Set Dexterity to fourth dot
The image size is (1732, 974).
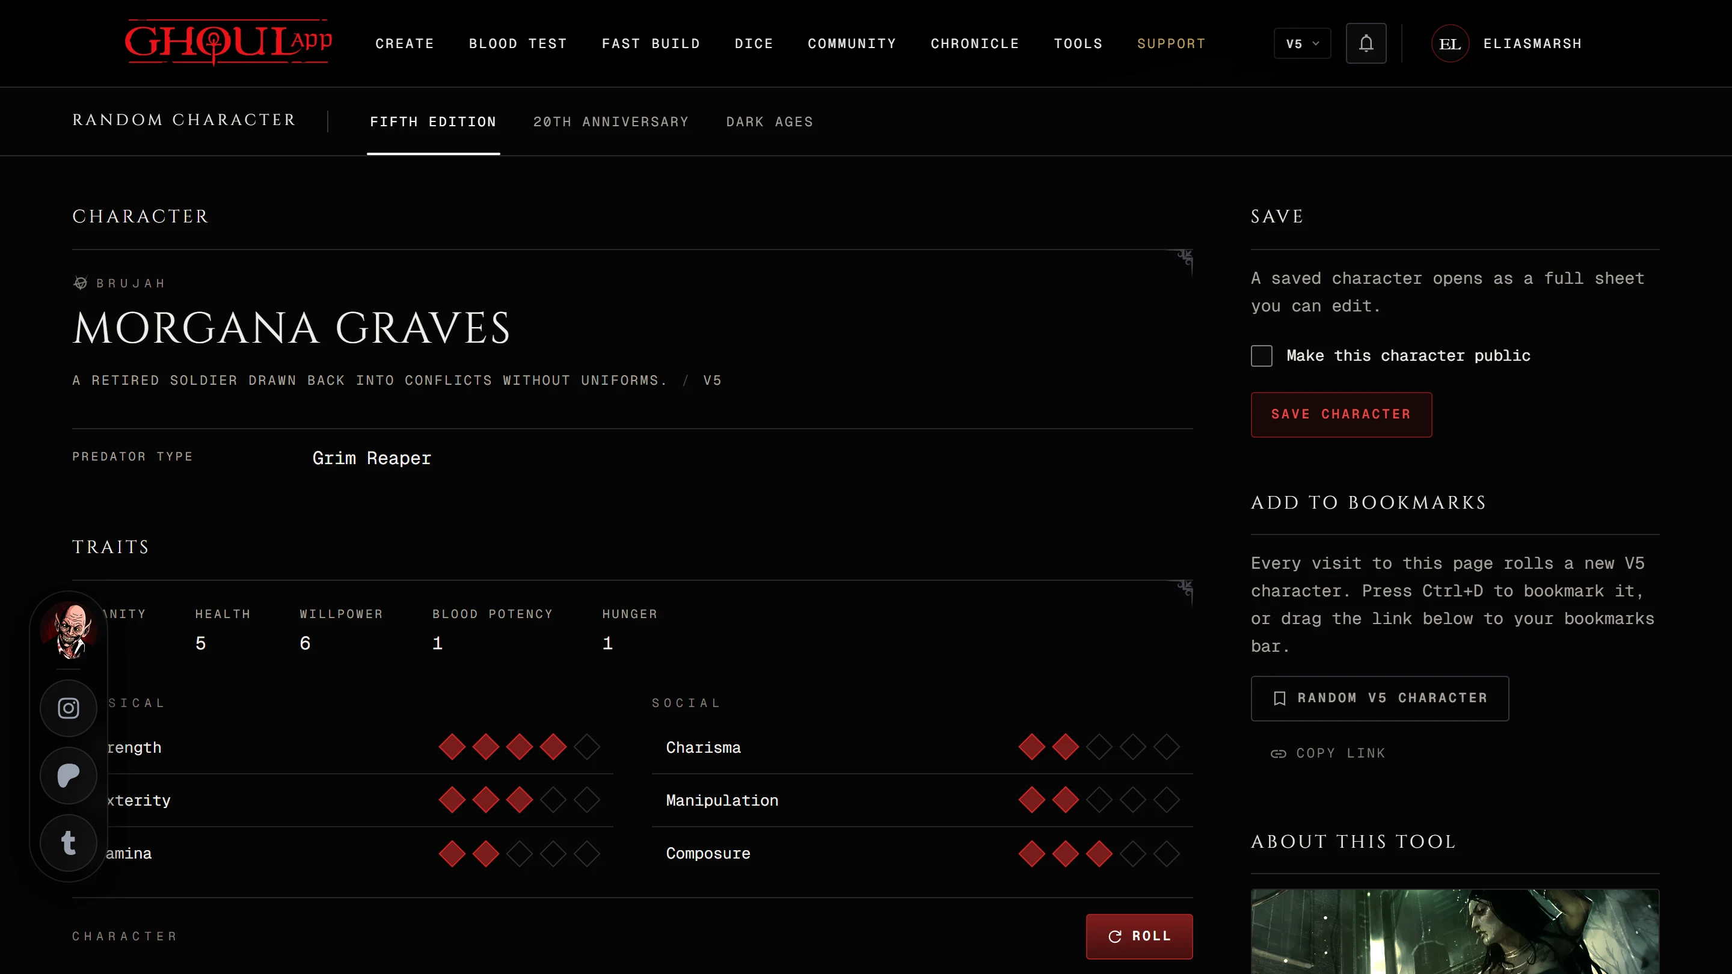[x=553, y=800]
